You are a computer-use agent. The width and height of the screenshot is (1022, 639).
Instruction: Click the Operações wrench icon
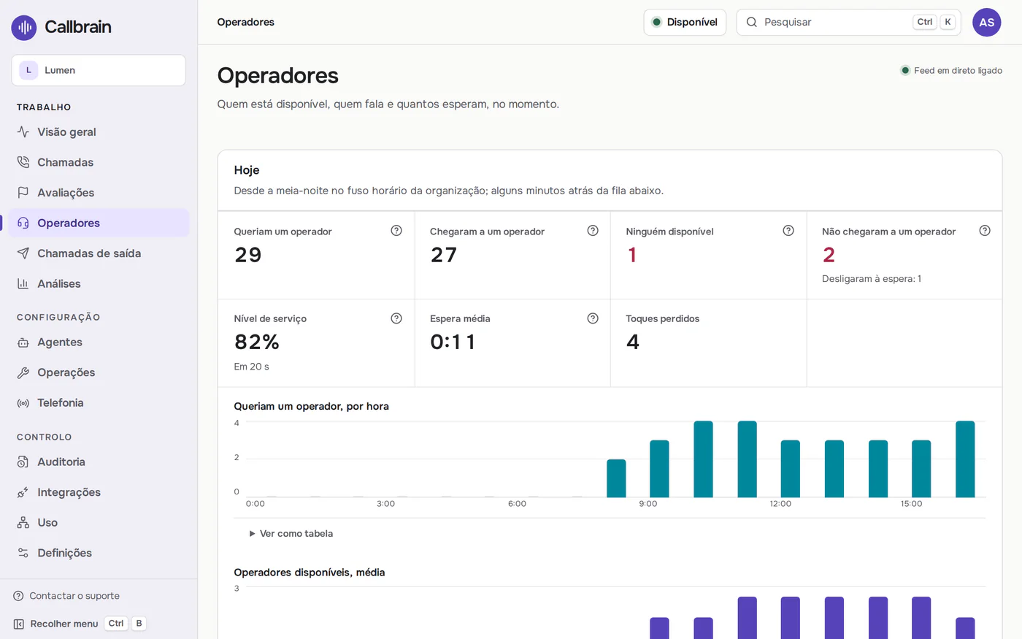(x=23, y=372)
